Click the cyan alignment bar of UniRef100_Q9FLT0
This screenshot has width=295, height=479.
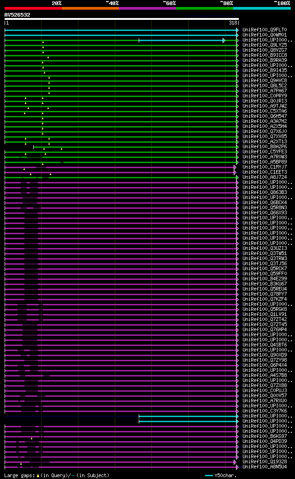(x=122, y=30)
